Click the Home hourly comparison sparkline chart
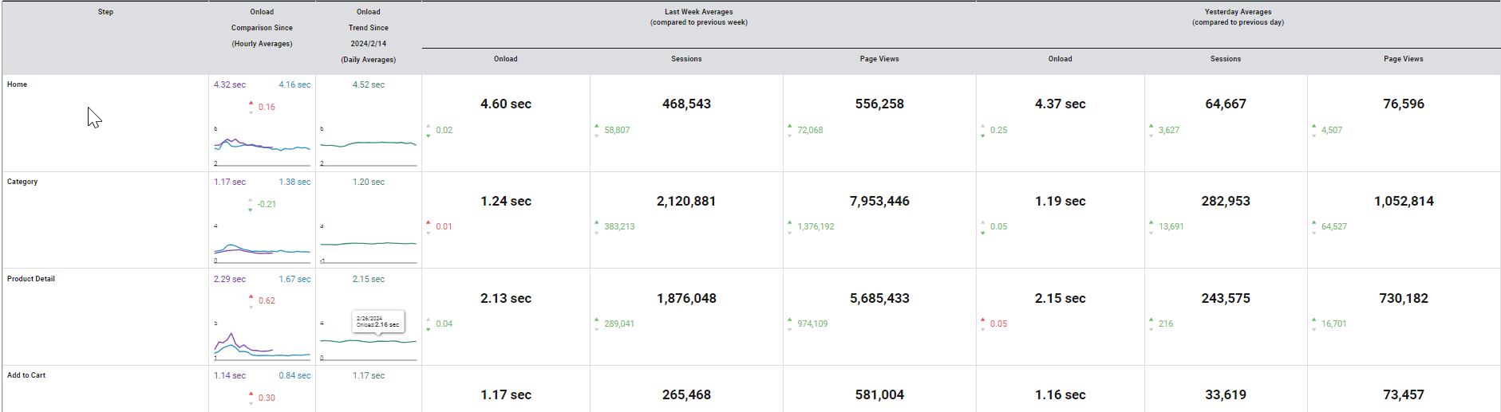Image resolution: width=1501 pixels, height=412 pixels. click(262, 146)
